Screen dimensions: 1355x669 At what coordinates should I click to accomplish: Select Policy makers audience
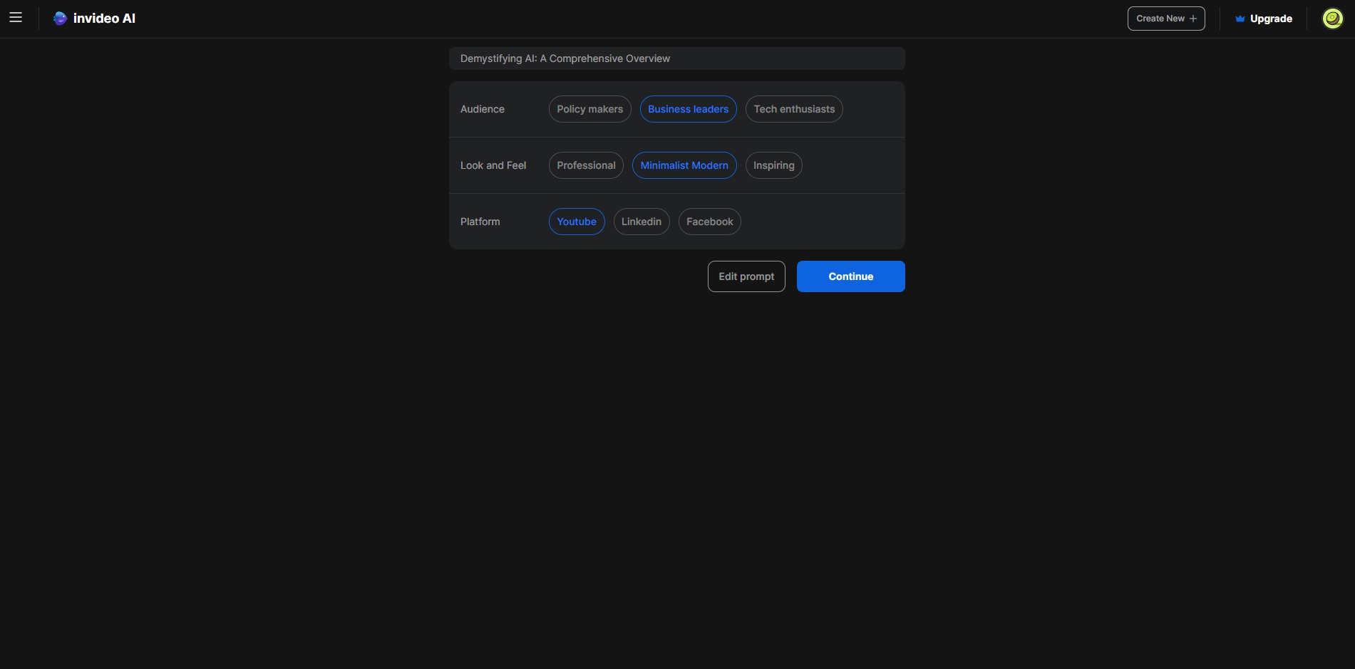click(589, 109)
